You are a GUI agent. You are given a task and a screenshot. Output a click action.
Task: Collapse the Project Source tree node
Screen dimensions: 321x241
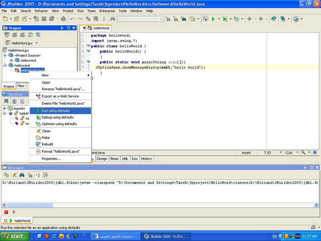coord(5,55)
